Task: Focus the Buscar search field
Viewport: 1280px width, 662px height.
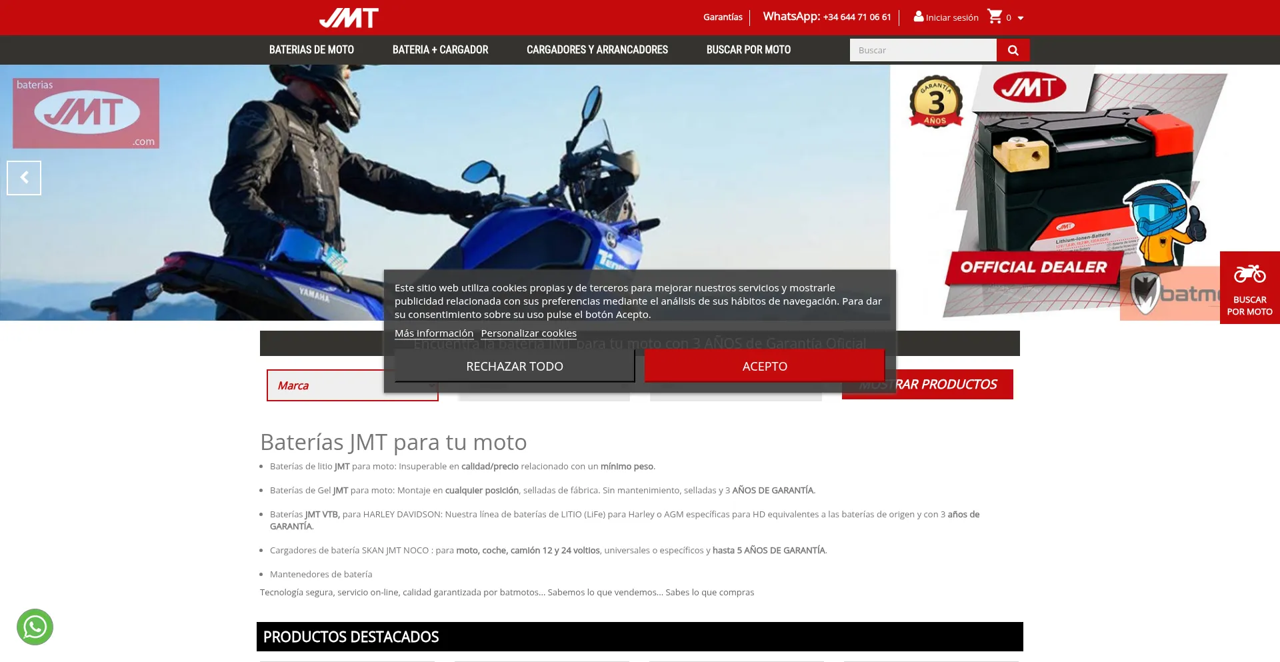Action: click(x=923, y=50)
